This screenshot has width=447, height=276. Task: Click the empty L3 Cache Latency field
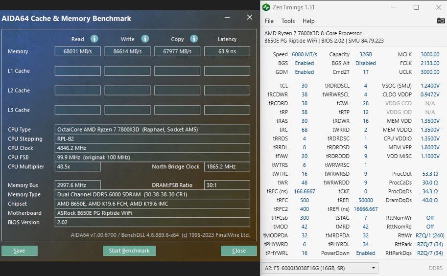[227, 110]
